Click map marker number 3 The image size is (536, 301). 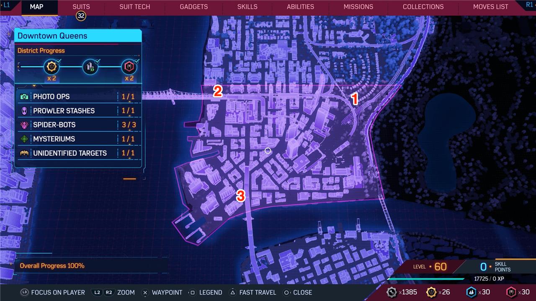pos(240,196)
